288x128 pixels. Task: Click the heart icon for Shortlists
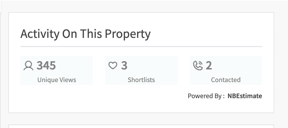[113, 65]
